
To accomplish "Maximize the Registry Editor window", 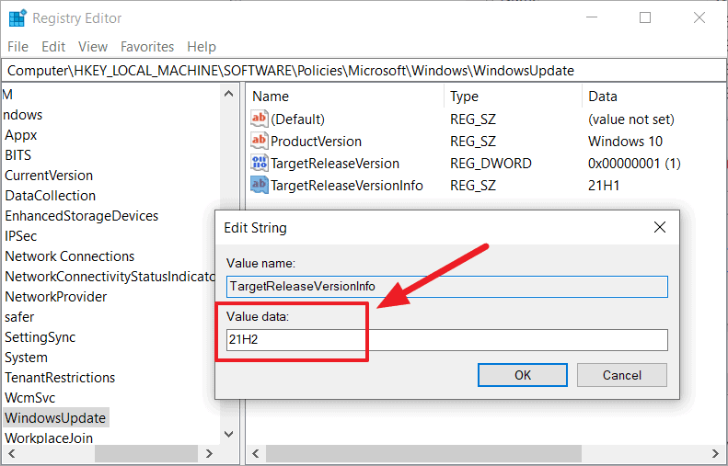I will point(645,17).
